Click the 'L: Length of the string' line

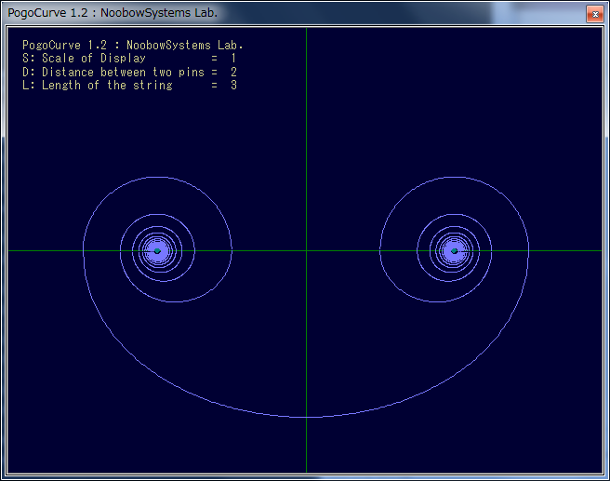129,86
